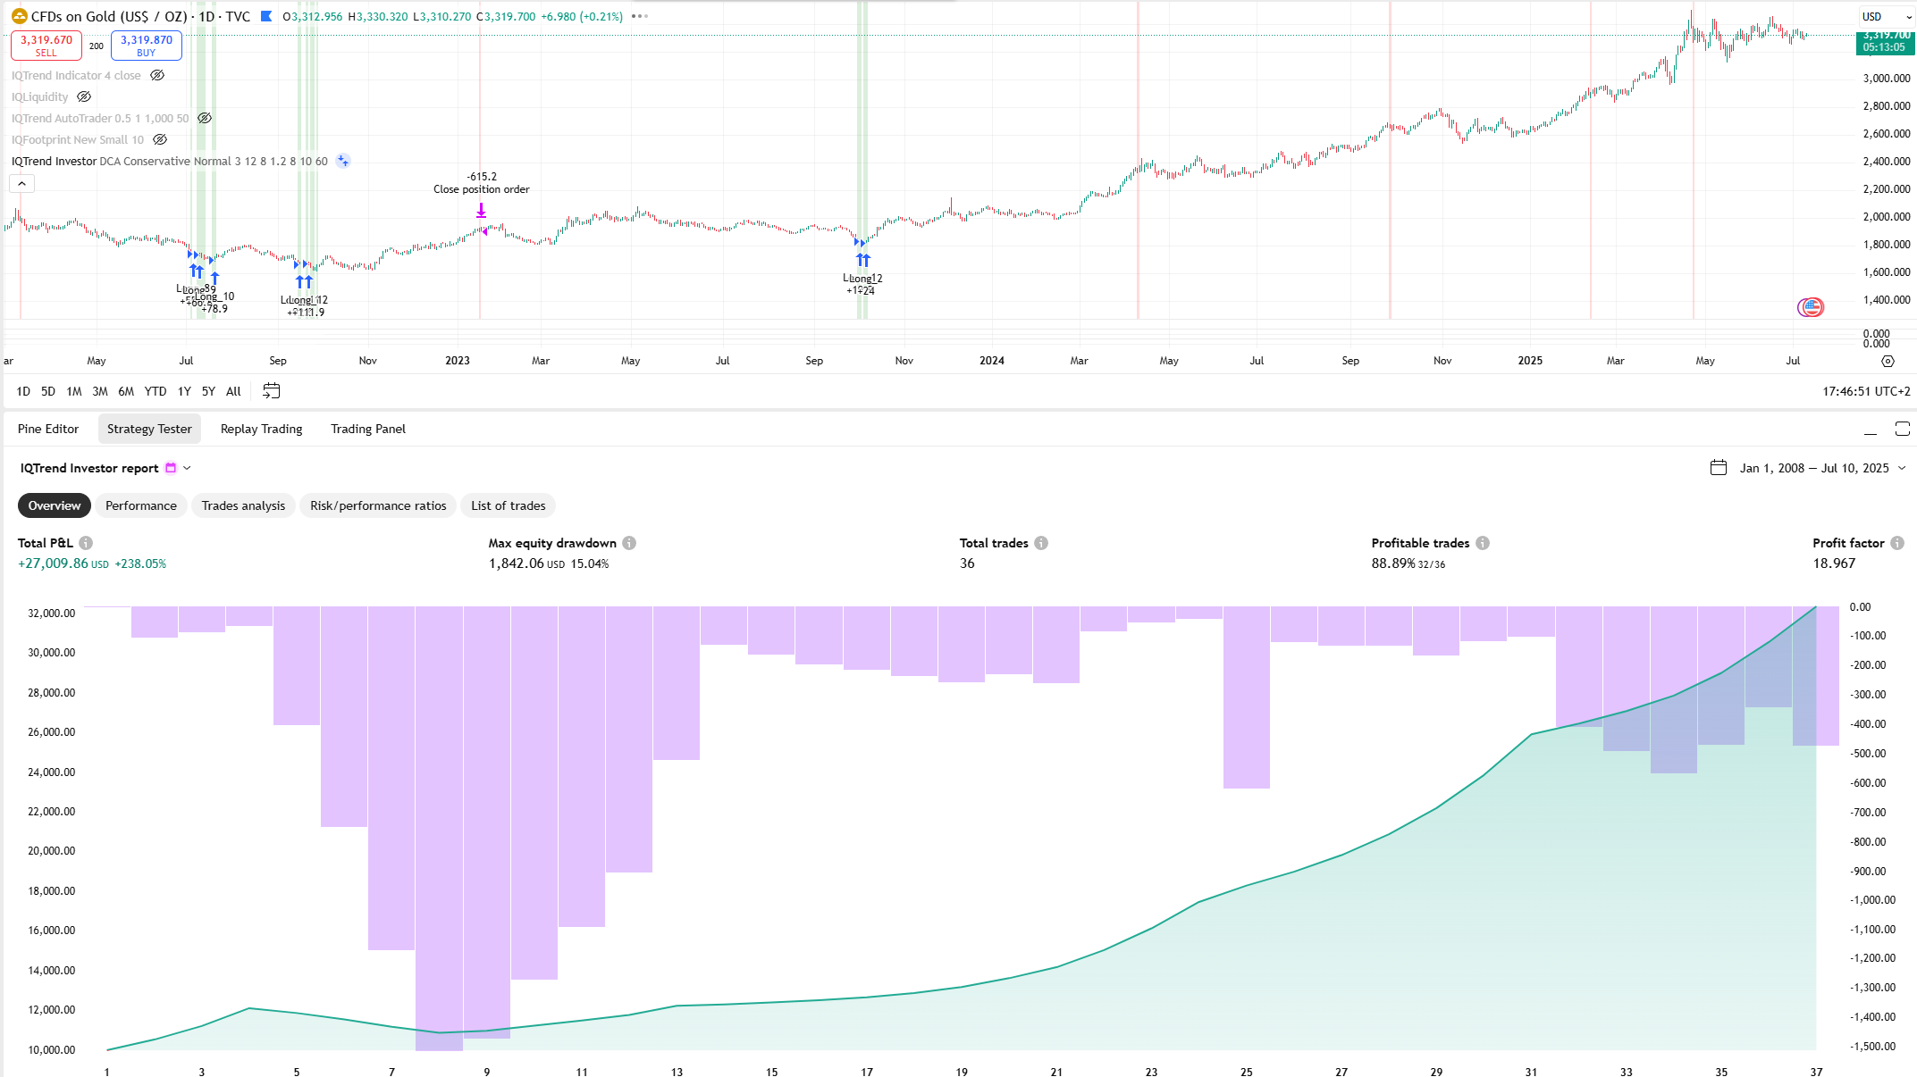This screenshot has height=1077, width=1917.
Task: Click the Max equity drawdown info icon
Action: coord(629,543)
